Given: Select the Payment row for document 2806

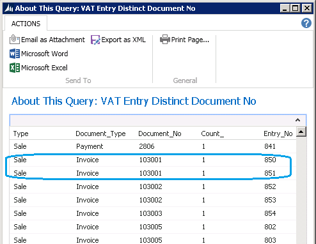Looking at the screenshot, I should [x=153, y=146].
